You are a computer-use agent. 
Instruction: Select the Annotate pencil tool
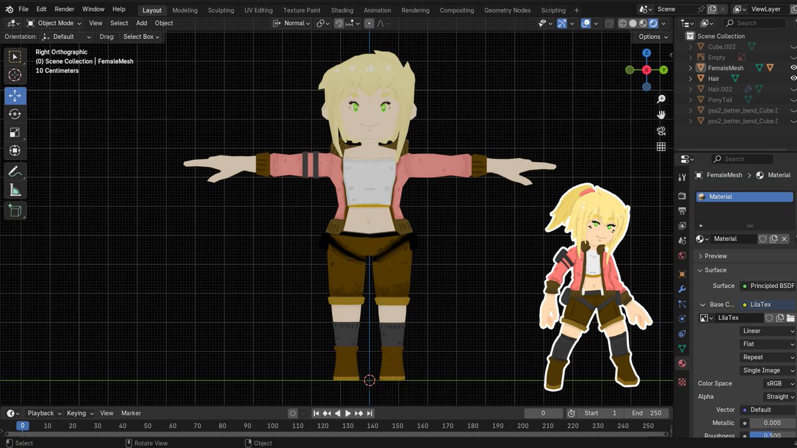coord(15,171)
